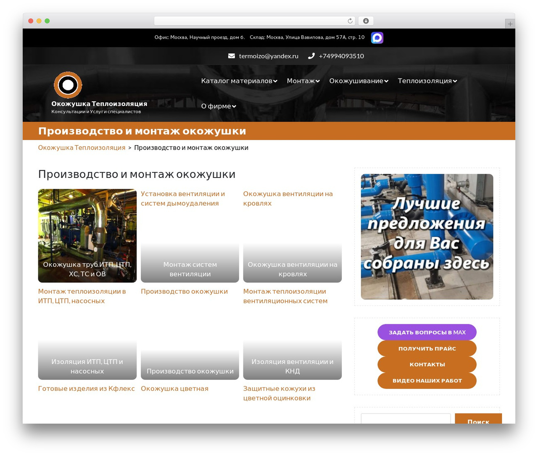Open Монтаж menu item
The height and width of the screenshot is (456, 538).
pos(301,81)
